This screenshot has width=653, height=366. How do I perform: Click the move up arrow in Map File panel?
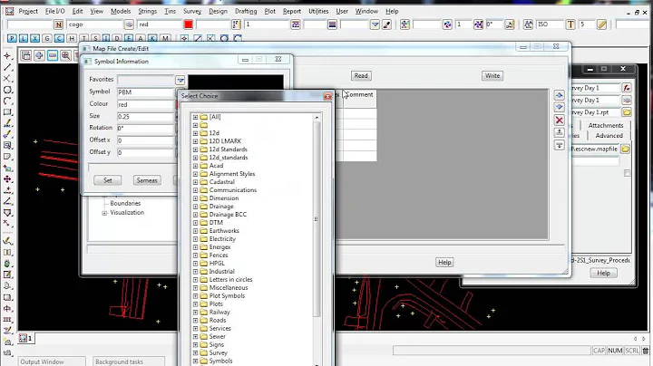tap(560, 95)
